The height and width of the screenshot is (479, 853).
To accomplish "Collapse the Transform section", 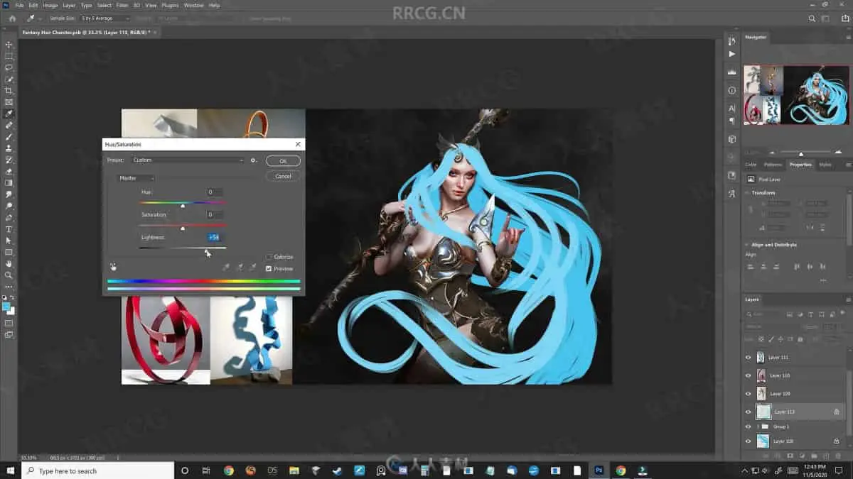I will coord(746,193).
